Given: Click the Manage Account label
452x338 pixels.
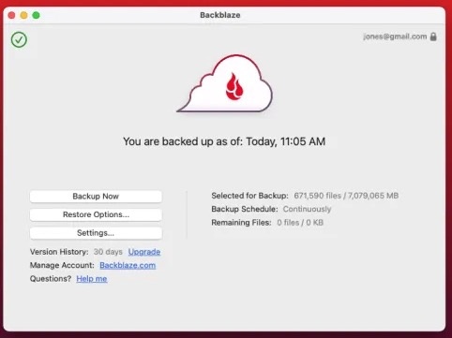Looking at the screenshot, I should coord(62,265).
